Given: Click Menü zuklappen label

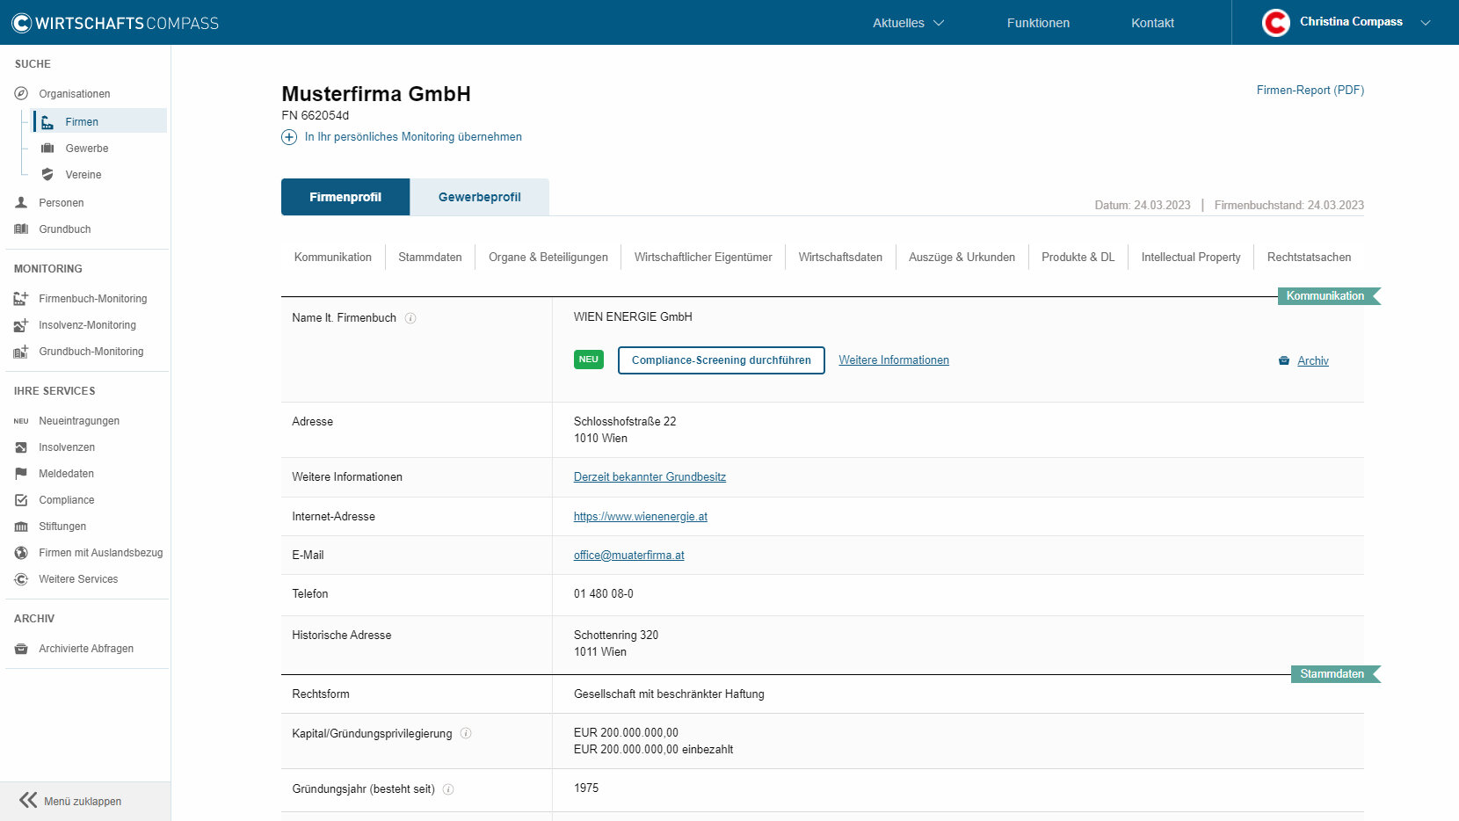Looking at the screenshot, I should [83, 802].
